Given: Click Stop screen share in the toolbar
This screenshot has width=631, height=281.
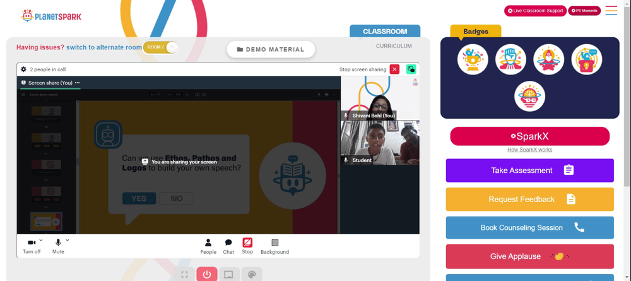Looking at the screenshot, I should 247,246.
